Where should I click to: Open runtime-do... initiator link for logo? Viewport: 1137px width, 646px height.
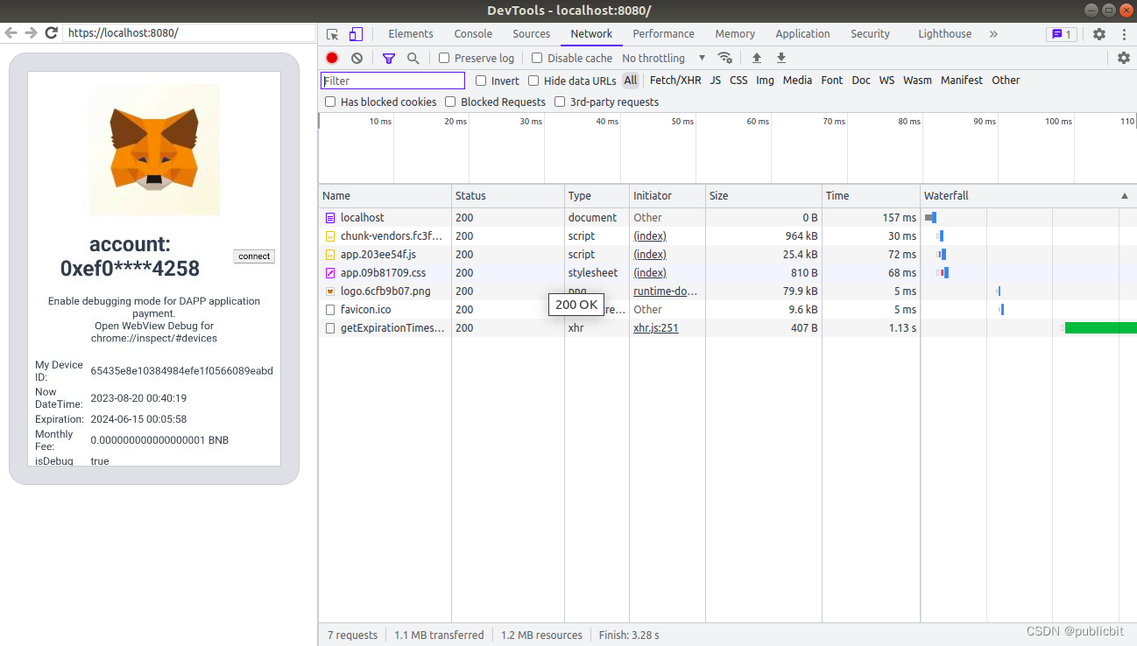click(666, 291)
